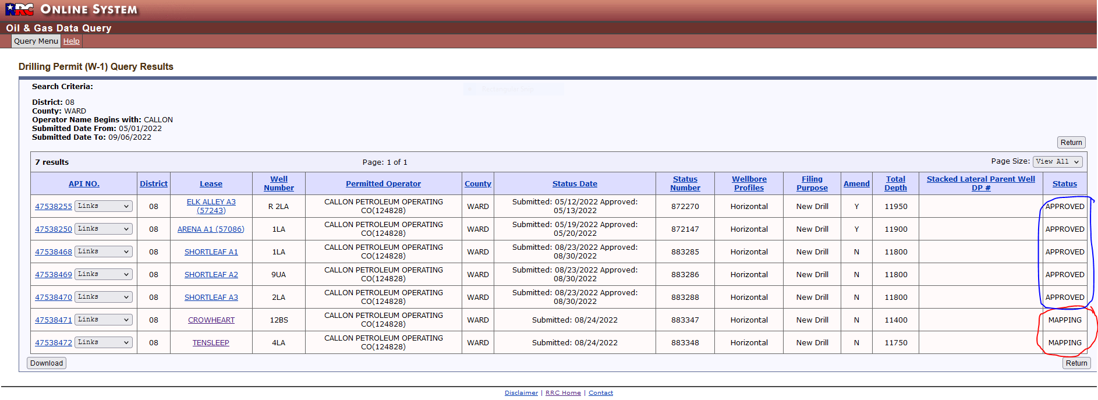Open API number 47538468 link
The height and width of the screenshot is (400, 1098).
(54, 252)
